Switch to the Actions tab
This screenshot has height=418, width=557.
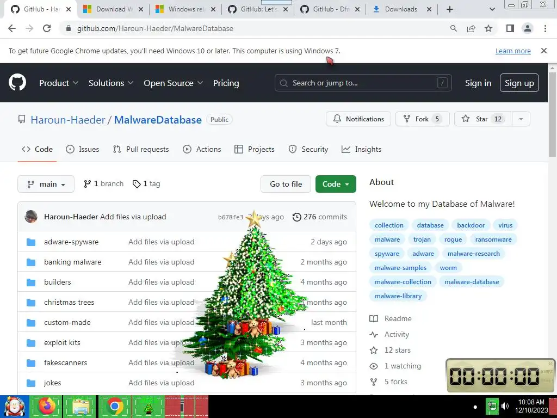click(202, 149)
